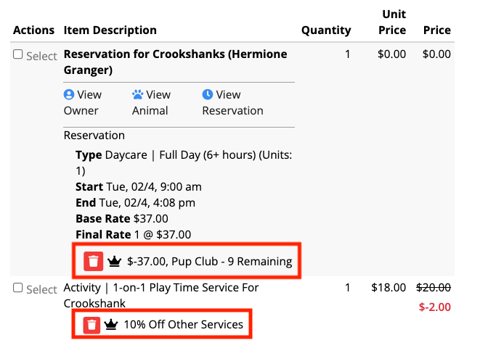Click the crown icon beside Pup Club
Screen dimensions: 480x340
[x=115, y=262]
